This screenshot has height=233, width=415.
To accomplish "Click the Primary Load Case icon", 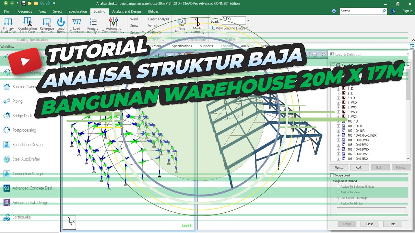I will click(x=8, y=26).
